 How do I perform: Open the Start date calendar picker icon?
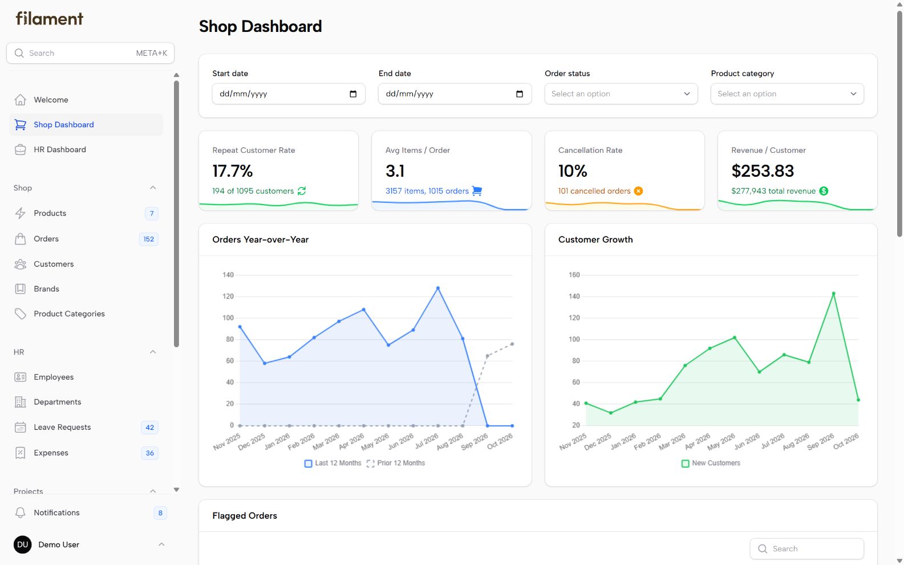coord(353,94)
